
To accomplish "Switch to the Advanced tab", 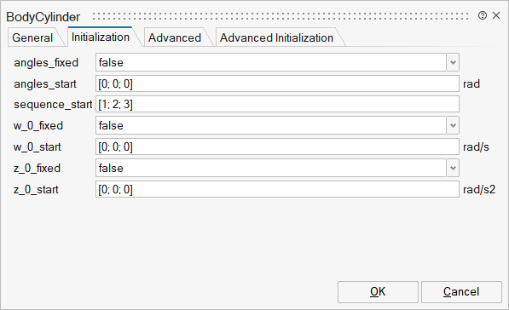I will click(175, 37).
